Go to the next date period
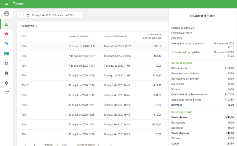Image resolution: width=237 pixels, height=146 pixels. click(80, 15)
